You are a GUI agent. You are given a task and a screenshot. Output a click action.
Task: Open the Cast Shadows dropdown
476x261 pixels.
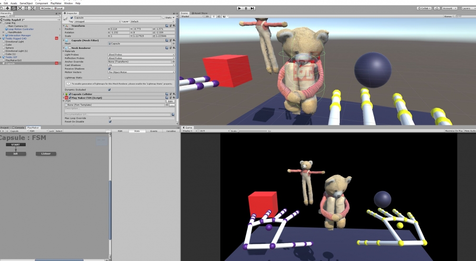coord(141,65)
